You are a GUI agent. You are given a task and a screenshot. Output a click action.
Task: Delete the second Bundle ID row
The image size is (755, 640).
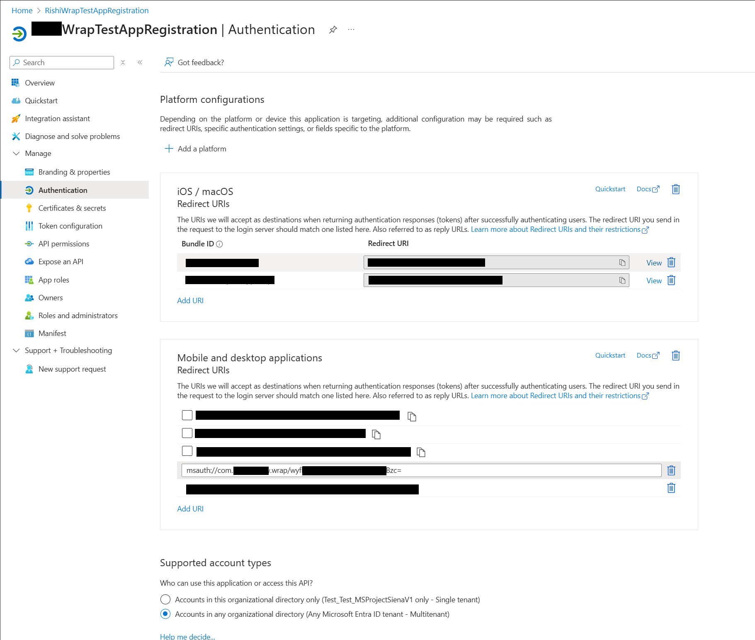click(x=671, y=280)
